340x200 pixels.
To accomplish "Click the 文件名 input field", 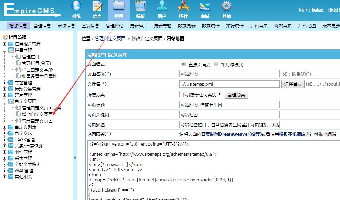I will [229, 84].
